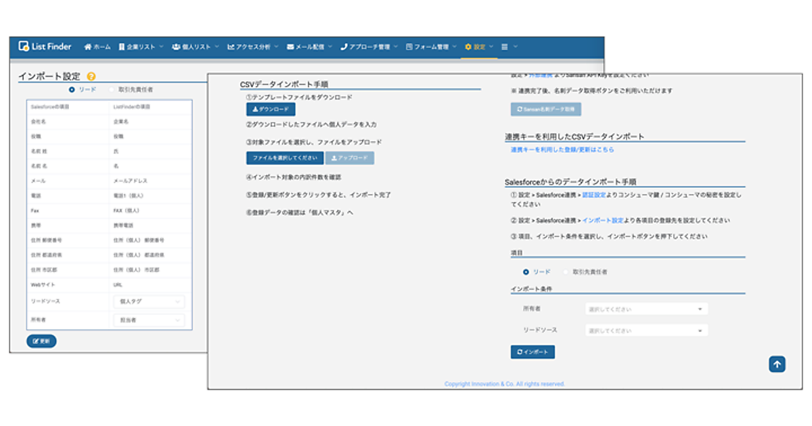
Task: Click the ファイルを選択してください button
Action: tap(284, 158)
